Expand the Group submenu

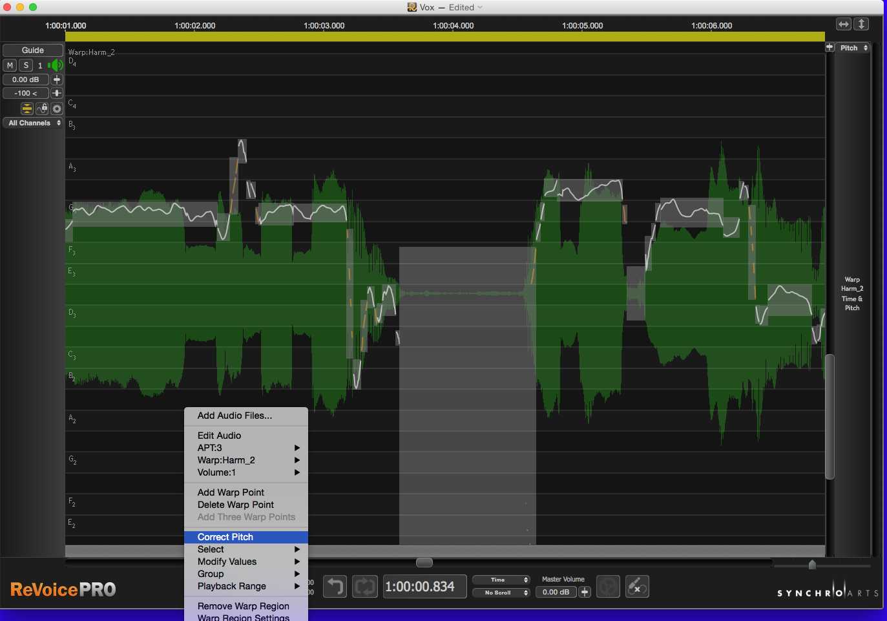click(246, 574)
